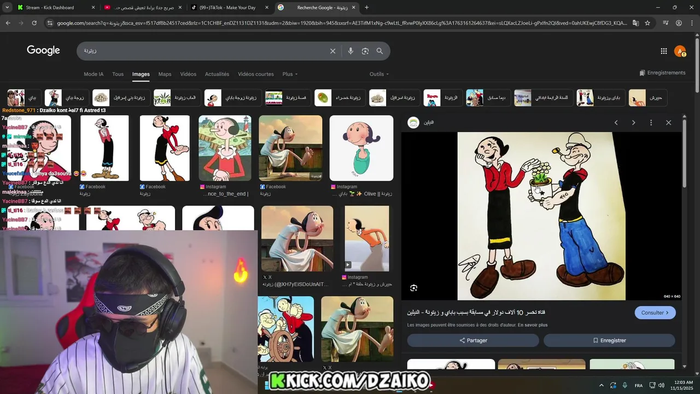Open Enregistrements saved items link
Image resolution: width=700 pixels, height=394 pixels.
tap(662, 73)
